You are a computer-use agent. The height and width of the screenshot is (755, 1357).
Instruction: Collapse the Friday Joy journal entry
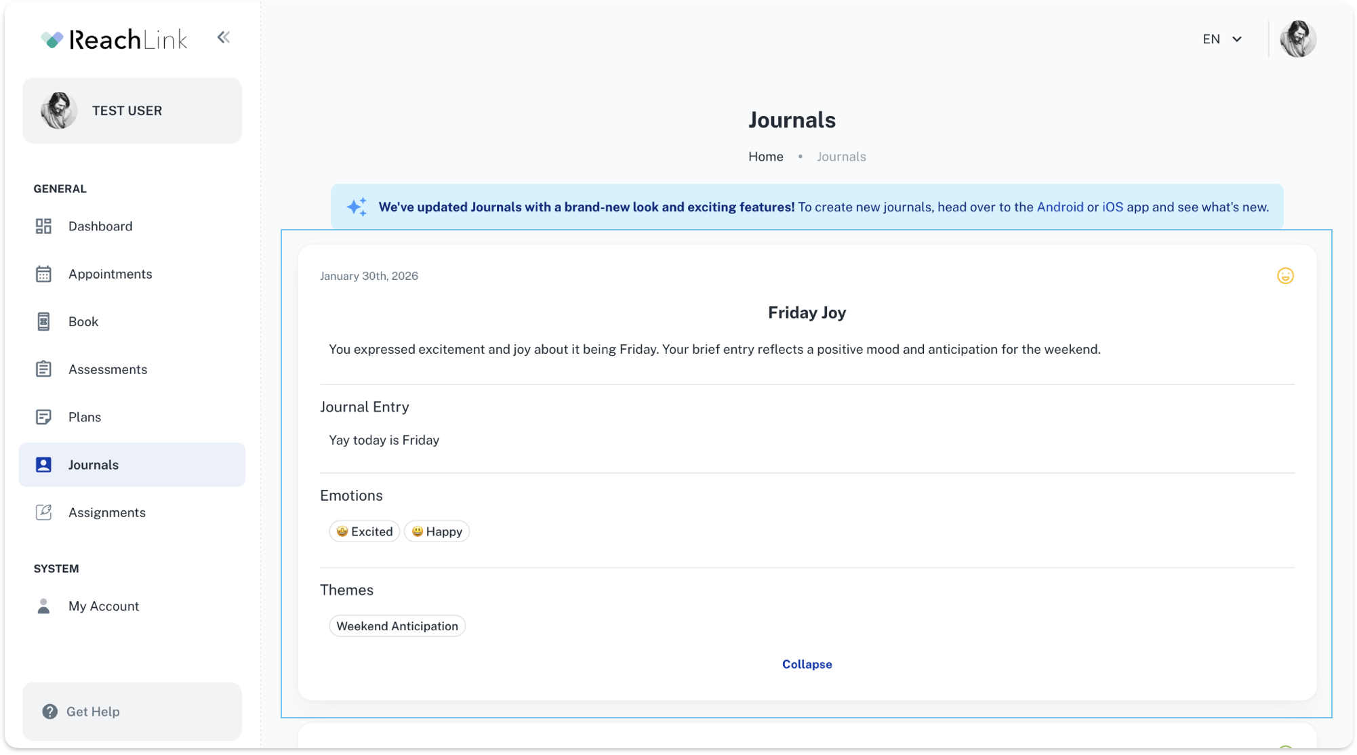click(x=807, y=664)
